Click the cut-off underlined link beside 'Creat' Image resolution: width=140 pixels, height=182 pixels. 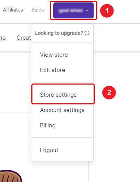[3, 38]
